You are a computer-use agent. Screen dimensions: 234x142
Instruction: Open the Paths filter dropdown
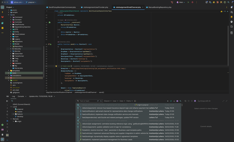[129, 101]
